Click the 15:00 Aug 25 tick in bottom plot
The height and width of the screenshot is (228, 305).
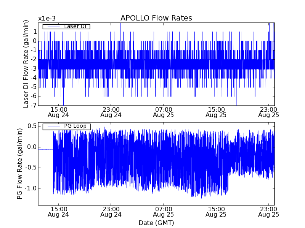click(216, 212)
